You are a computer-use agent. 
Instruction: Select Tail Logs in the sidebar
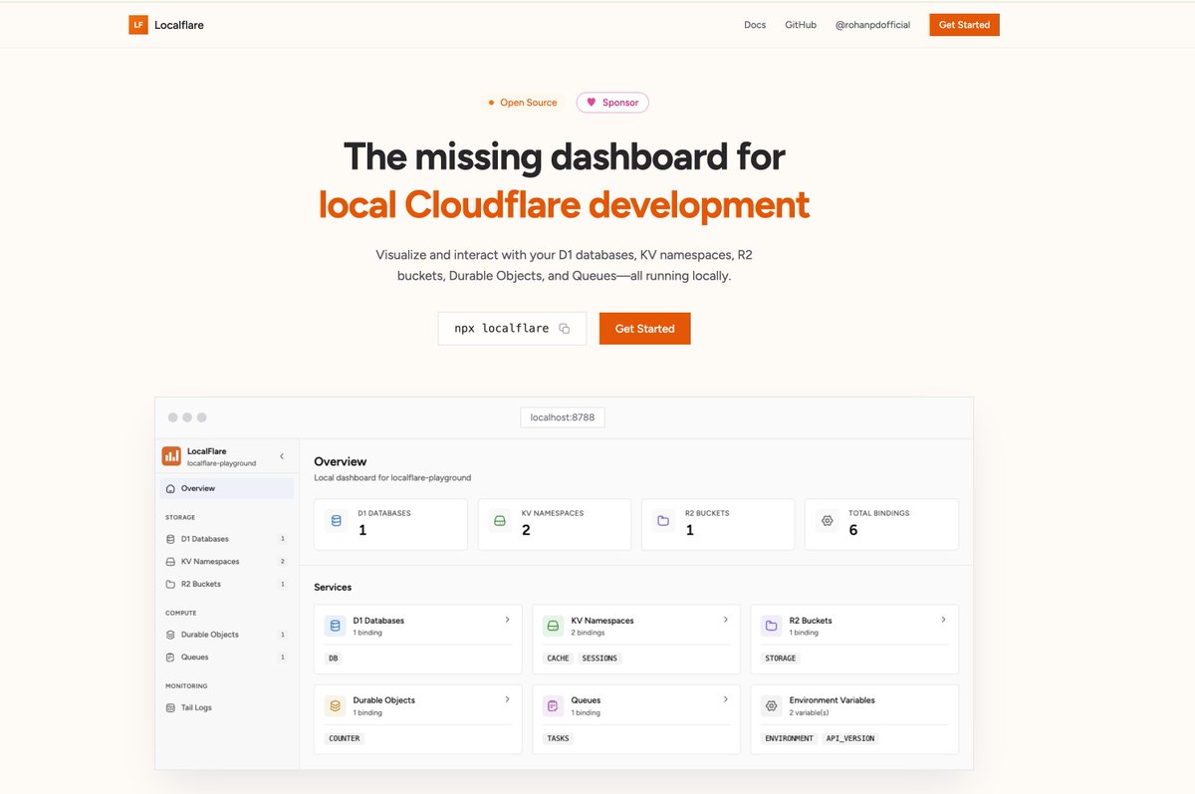pyautogui.click(x=227, y=707)
